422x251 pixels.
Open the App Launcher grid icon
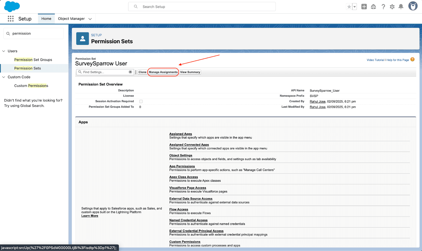11,19
